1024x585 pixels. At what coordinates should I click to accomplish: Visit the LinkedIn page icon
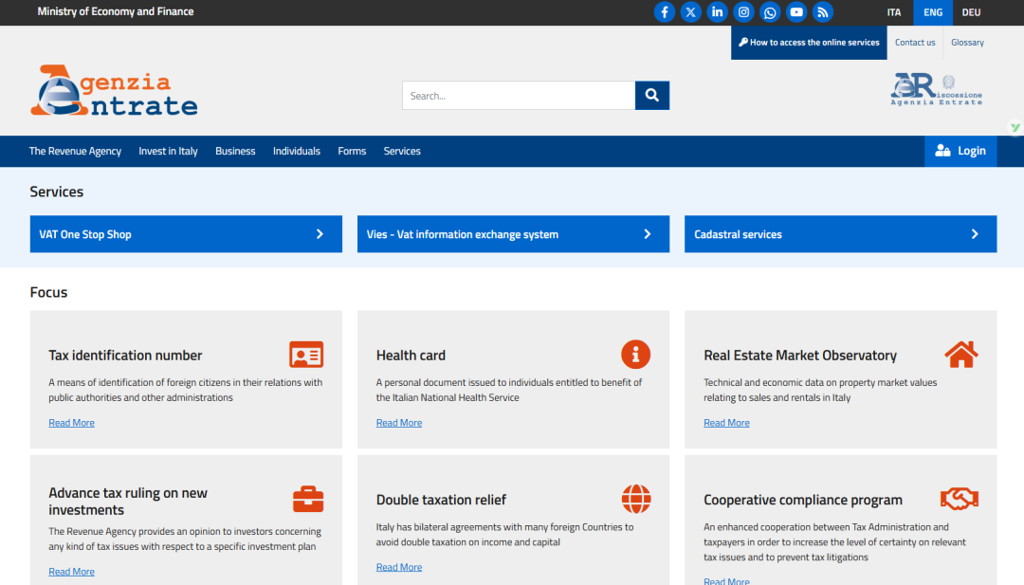(718, 12)
